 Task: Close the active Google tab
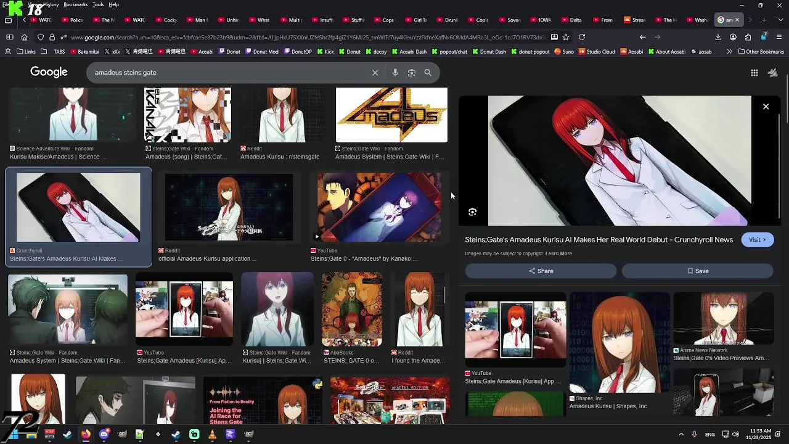coord(737,20)
